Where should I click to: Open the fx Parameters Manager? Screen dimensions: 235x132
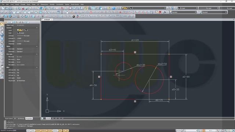[x=165, y=12]
